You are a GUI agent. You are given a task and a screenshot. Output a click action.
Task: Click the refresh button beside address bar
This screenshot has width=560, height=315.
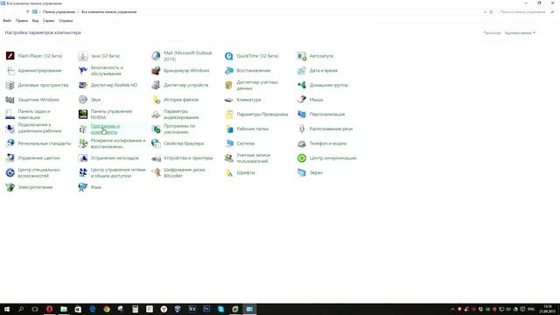tap(491, 12)
